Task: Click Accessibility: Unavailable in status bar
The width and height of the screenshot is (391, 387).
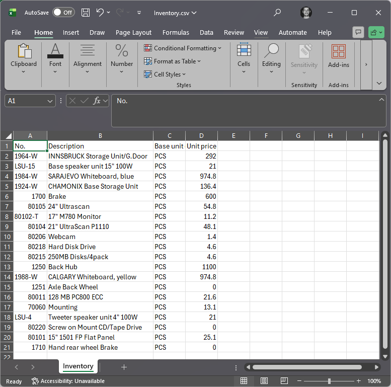Action: click(x=68, y=381)
